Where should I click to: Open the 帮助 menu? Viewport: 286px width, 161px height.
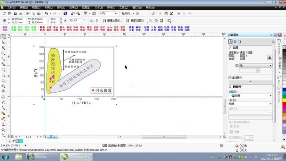coord(150,8)
